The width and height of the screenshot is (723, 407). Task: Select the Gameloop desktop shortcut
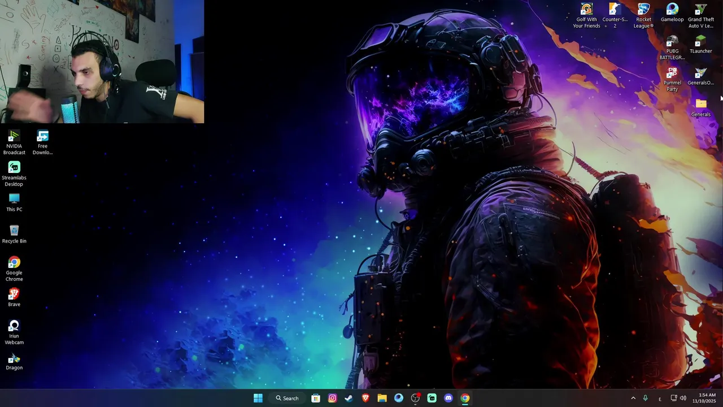[672, 13]
